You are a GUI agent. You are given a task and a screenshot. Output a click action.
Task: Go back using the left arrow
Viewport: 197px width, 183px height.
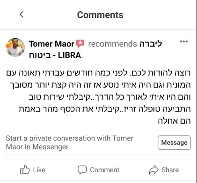pos(22,15)
